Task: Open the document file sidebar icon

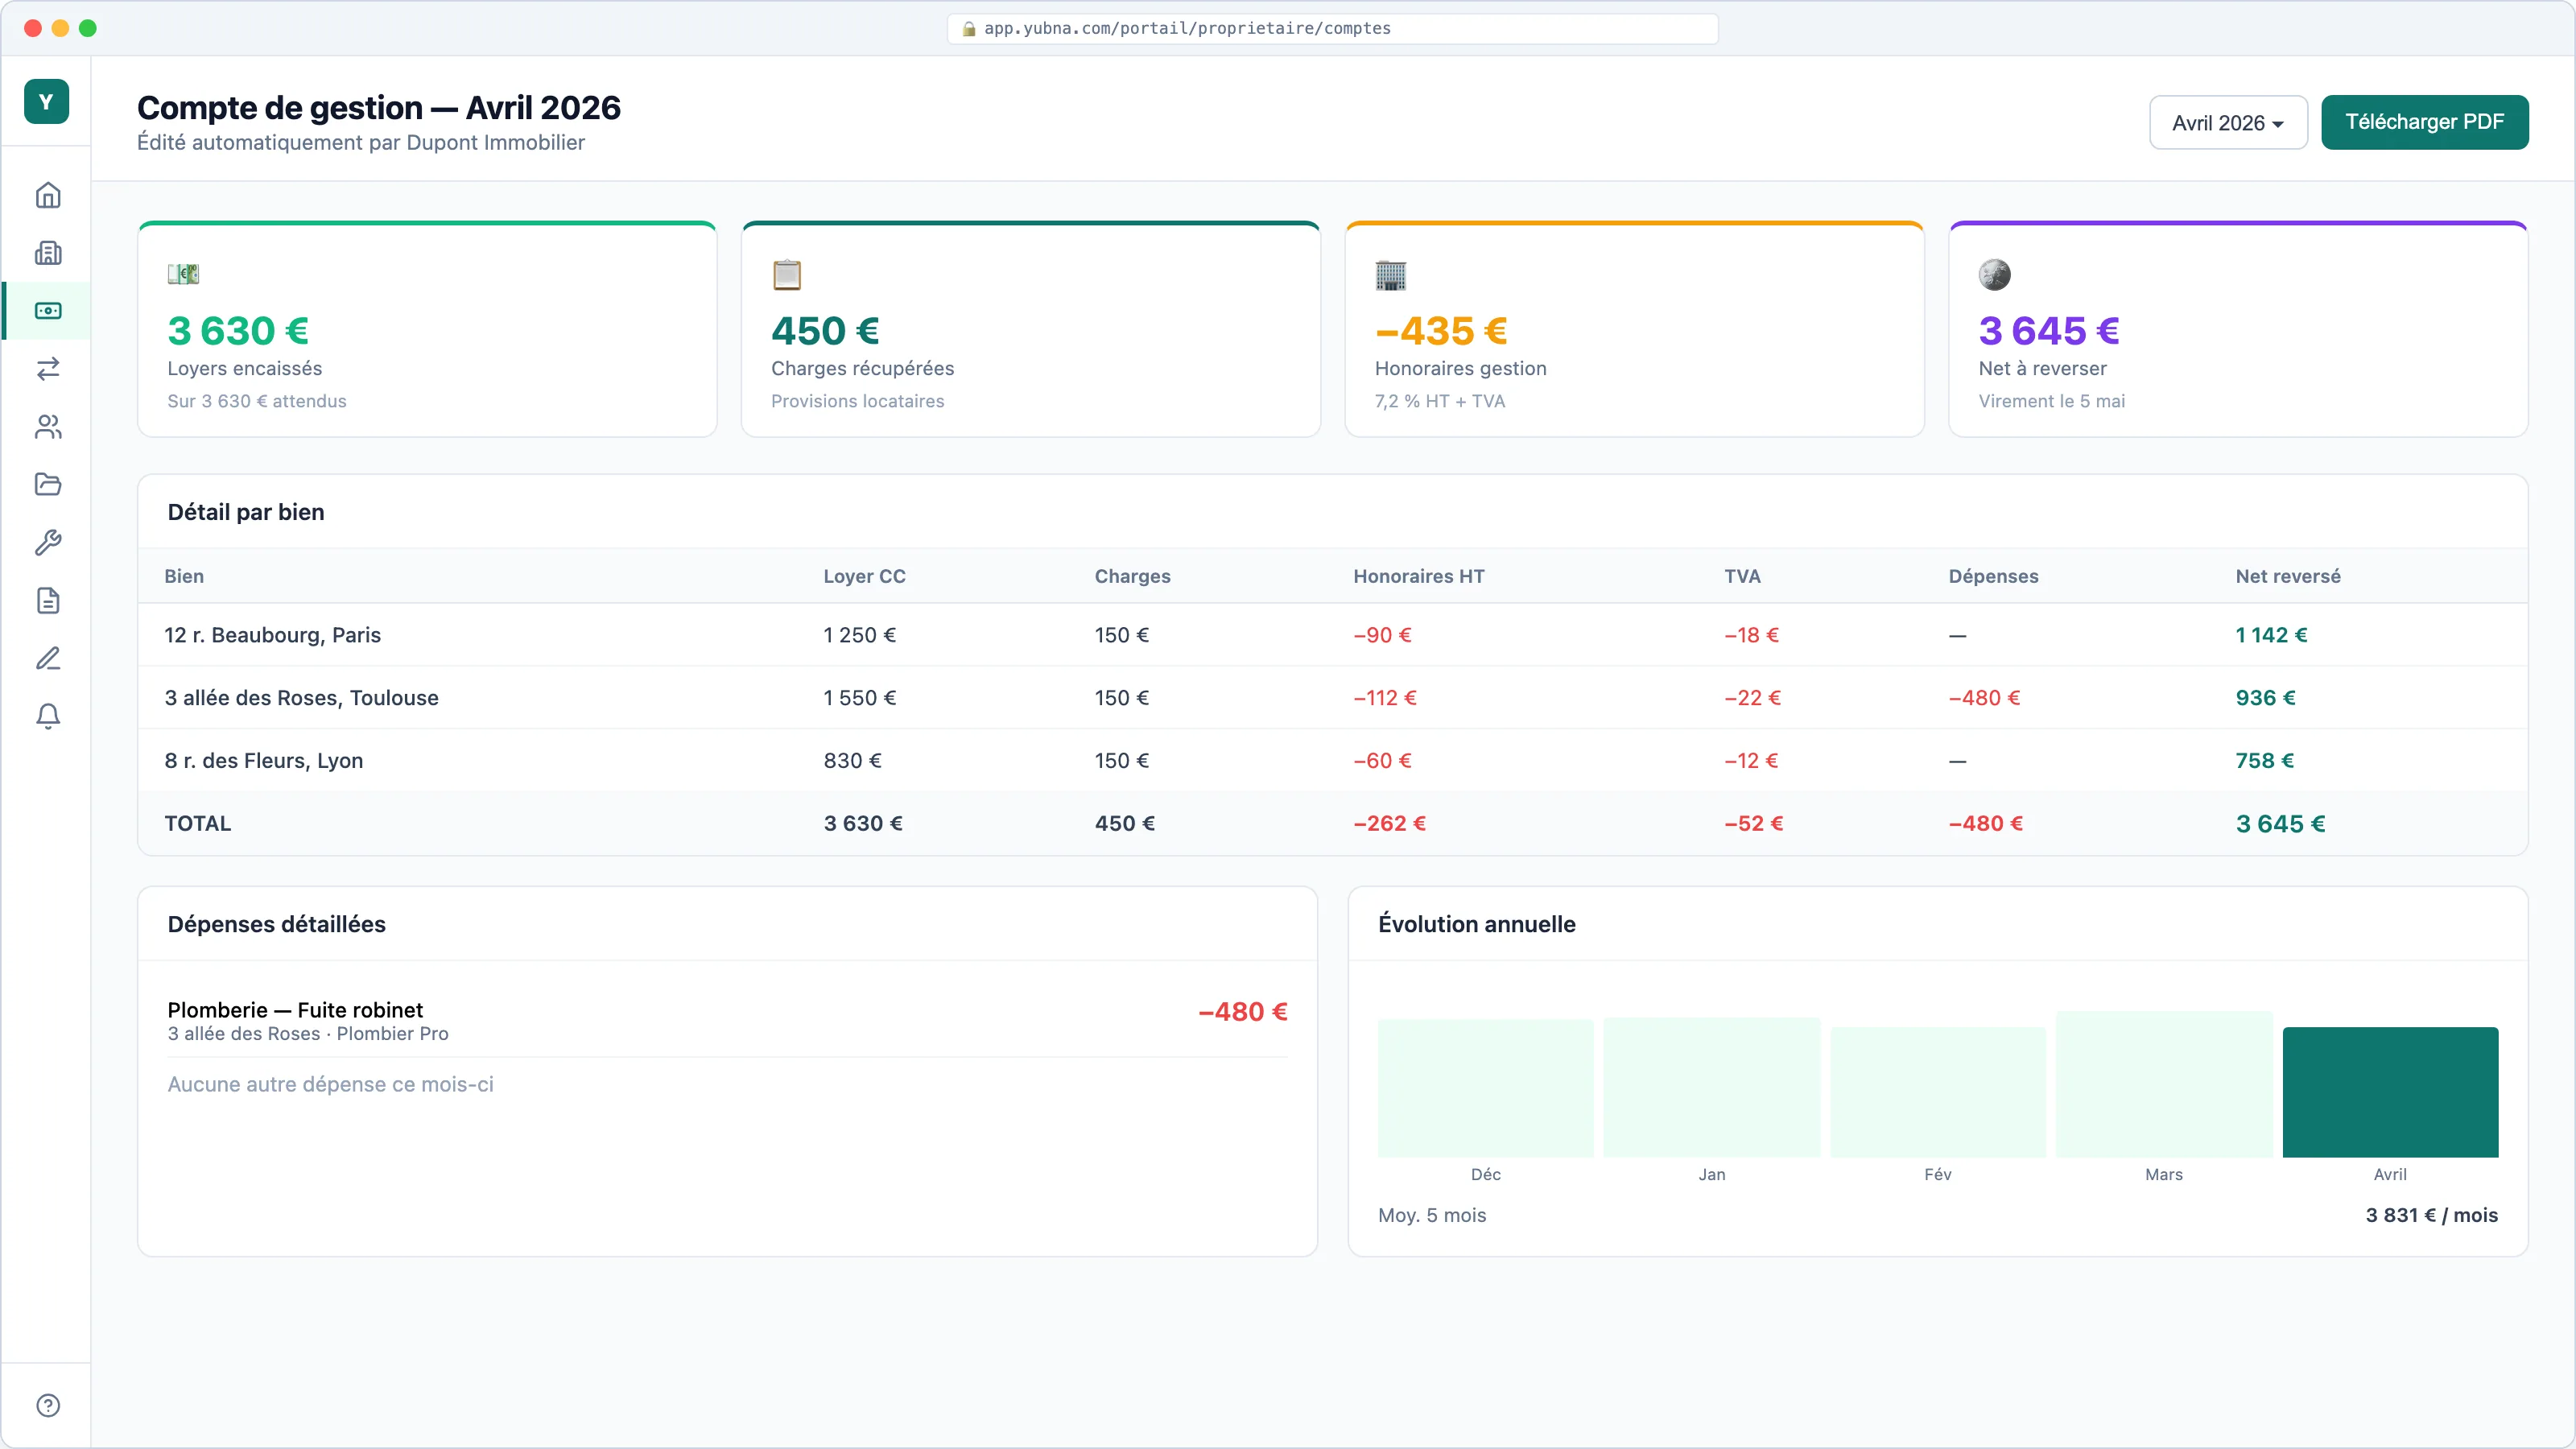Action: [48, 601]
